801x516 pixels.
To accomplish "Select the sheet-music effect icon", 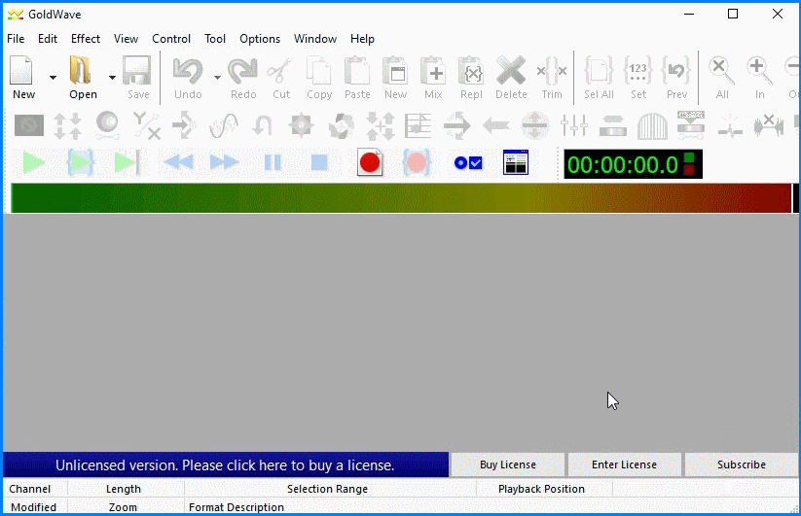I will (418, 125).
